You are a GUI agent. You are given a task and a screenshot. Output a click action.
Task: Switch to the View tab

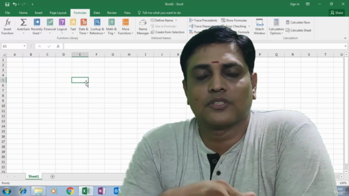tap(127, 13)
